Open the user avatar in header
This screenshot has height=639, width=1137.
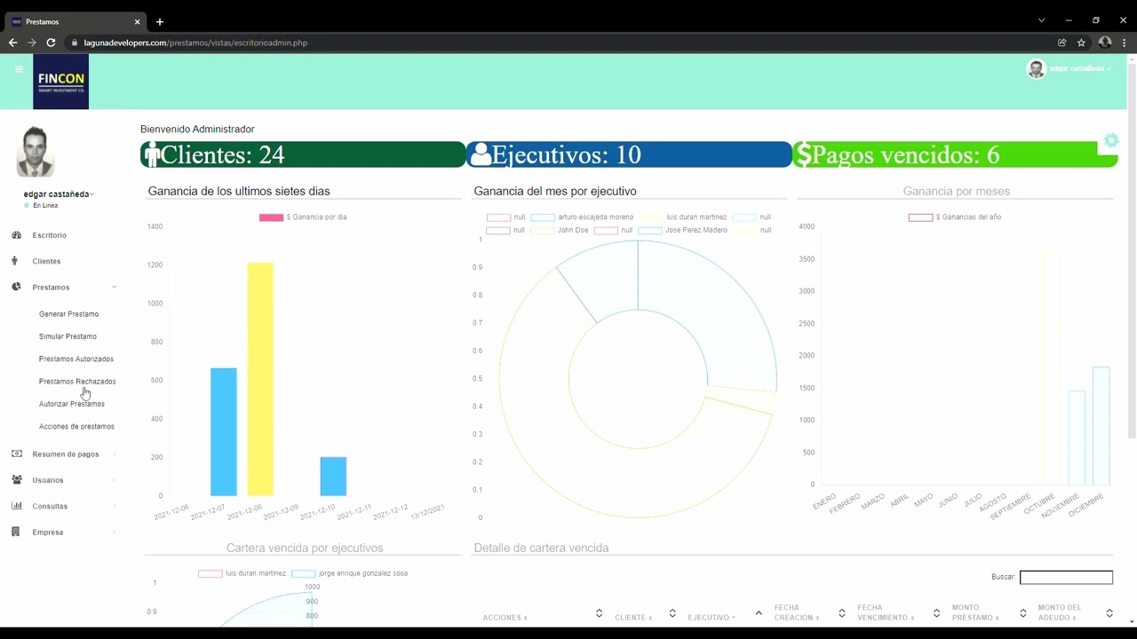(x=1036, y=69)
